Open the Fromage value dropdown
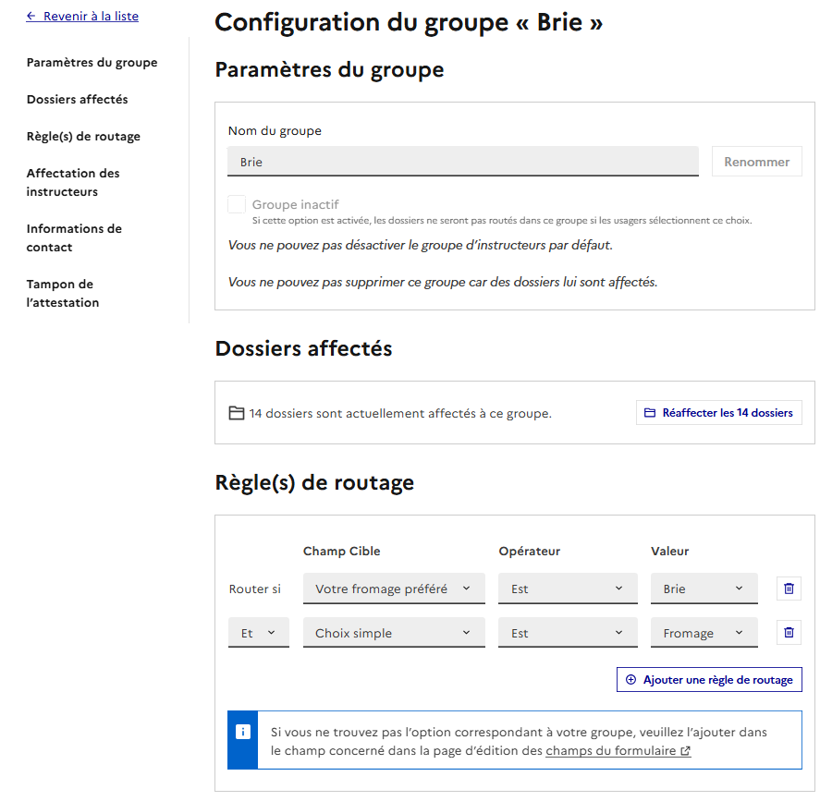 pos(704,633)
